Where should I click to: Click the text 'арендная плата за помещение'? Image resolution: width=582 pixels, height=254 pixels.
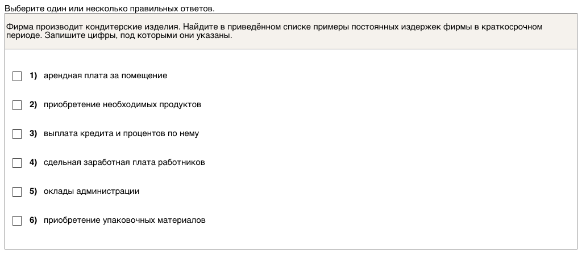(x=105, y=76)
